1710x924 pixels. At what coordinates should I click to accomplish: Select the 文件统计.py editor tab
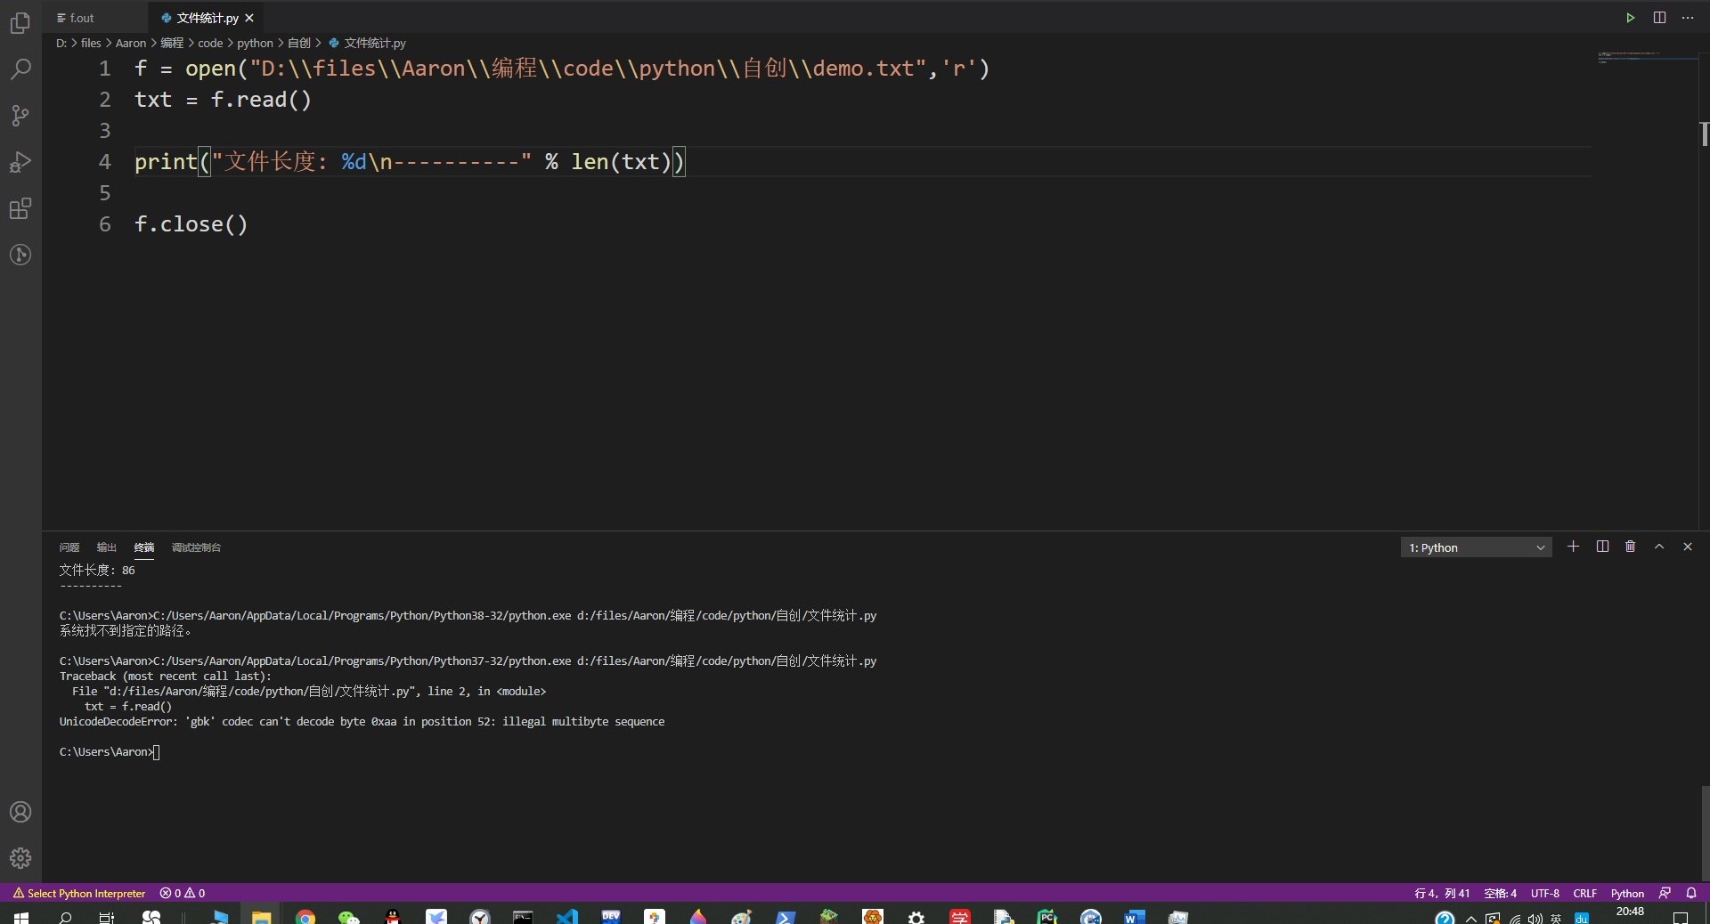point(207,18)
